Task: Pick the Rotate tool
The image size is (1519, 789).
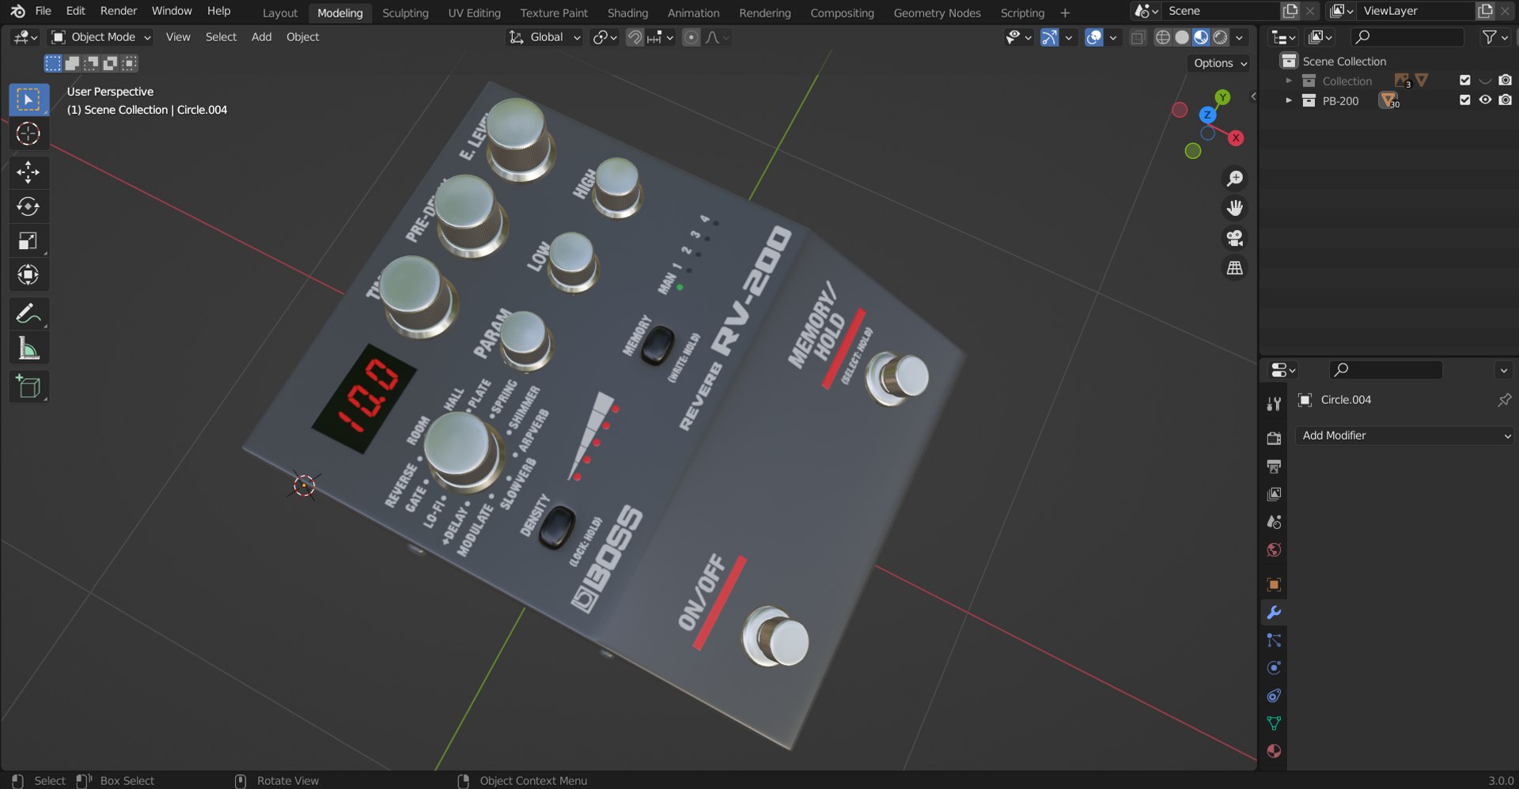Action: [x=28, y=206]
